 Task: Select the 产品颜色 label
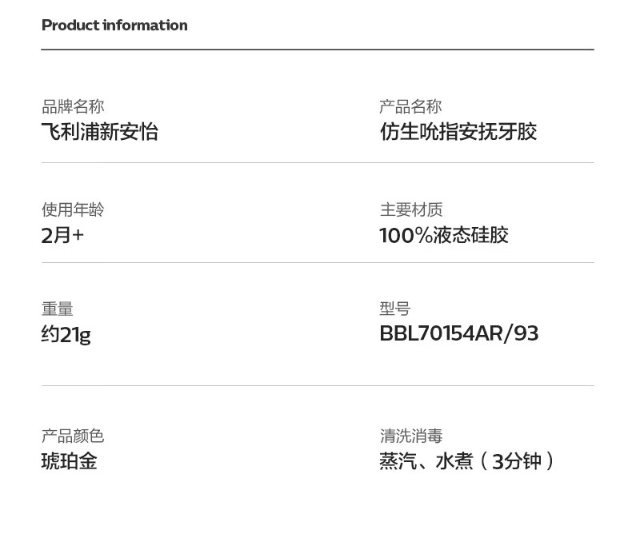(73, 436)
